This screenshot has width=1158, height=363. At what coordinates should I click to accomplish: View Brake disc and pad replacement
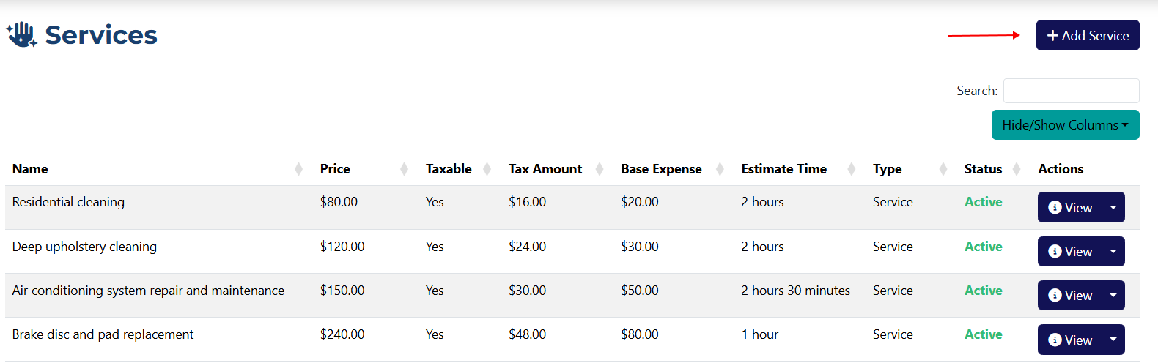point(1070,340)
